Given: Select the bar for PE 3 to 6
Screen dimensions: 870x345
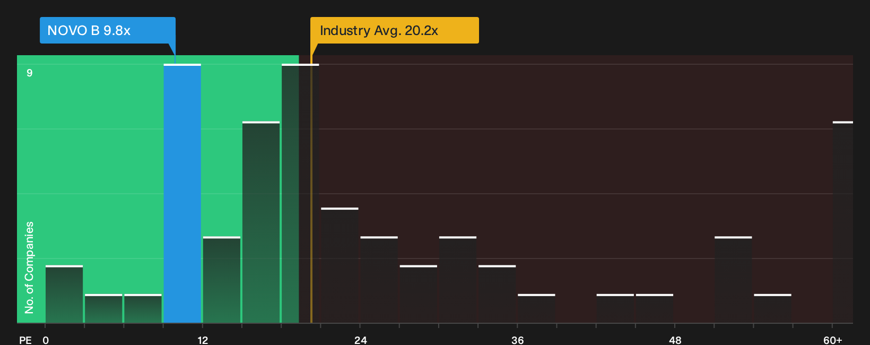Looking at the screenshot, I should coord(103,309).
